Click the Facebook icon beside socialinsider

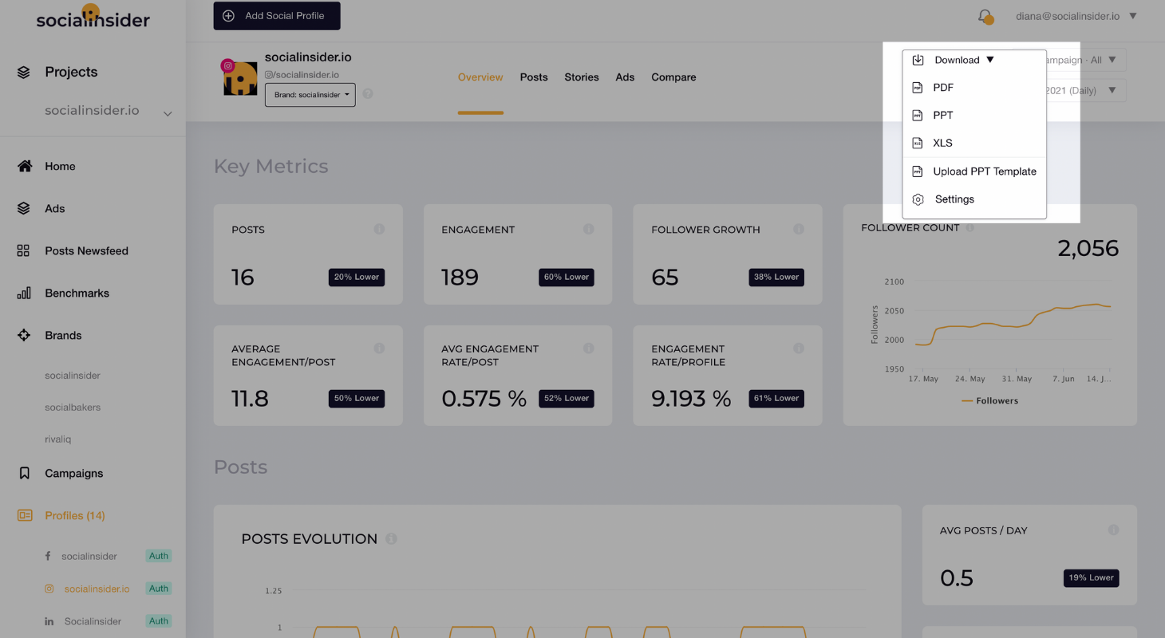pyautogui.click(x=49, y=556)
